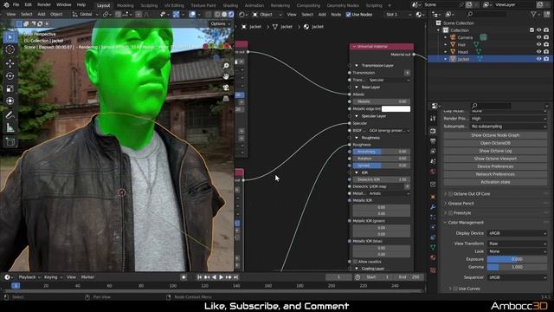This screenshot has height=312, width=554.
Task: Click the Exposure slider in Color Management
Action: click(x=517, y=259)
